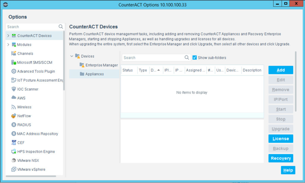
Task: Click the CounterACT Devices sidebar icon
Action: [x=14, y=36]
